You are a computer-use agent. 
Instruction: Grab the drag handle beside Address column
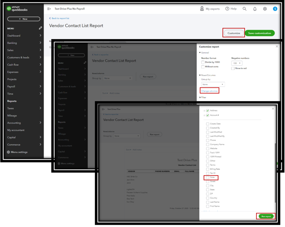tap(204, 111)
